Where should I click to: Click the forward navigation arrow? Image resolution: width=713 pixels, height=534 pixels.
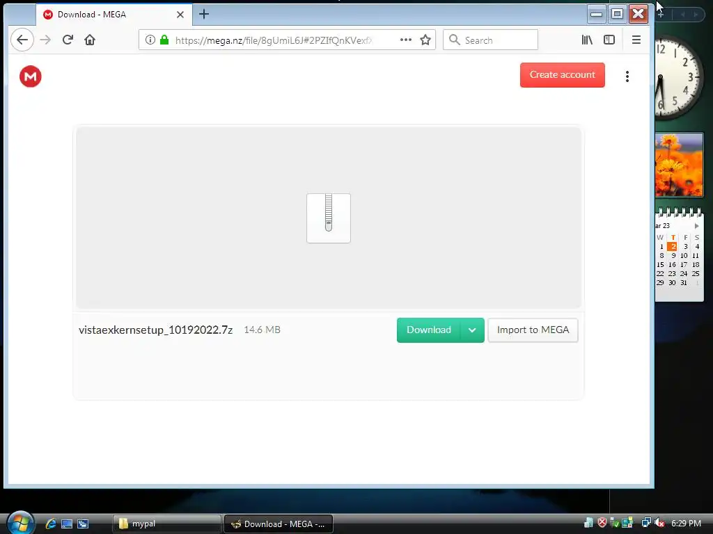[45, 40]
